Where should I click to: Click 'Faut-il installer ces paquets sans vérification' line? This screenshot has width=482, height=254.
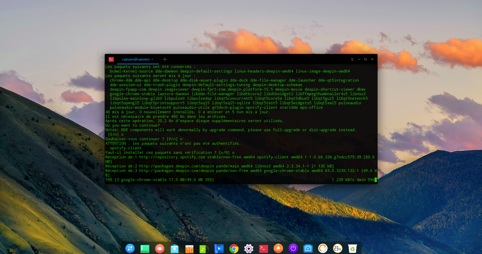[x=170, y=153]
